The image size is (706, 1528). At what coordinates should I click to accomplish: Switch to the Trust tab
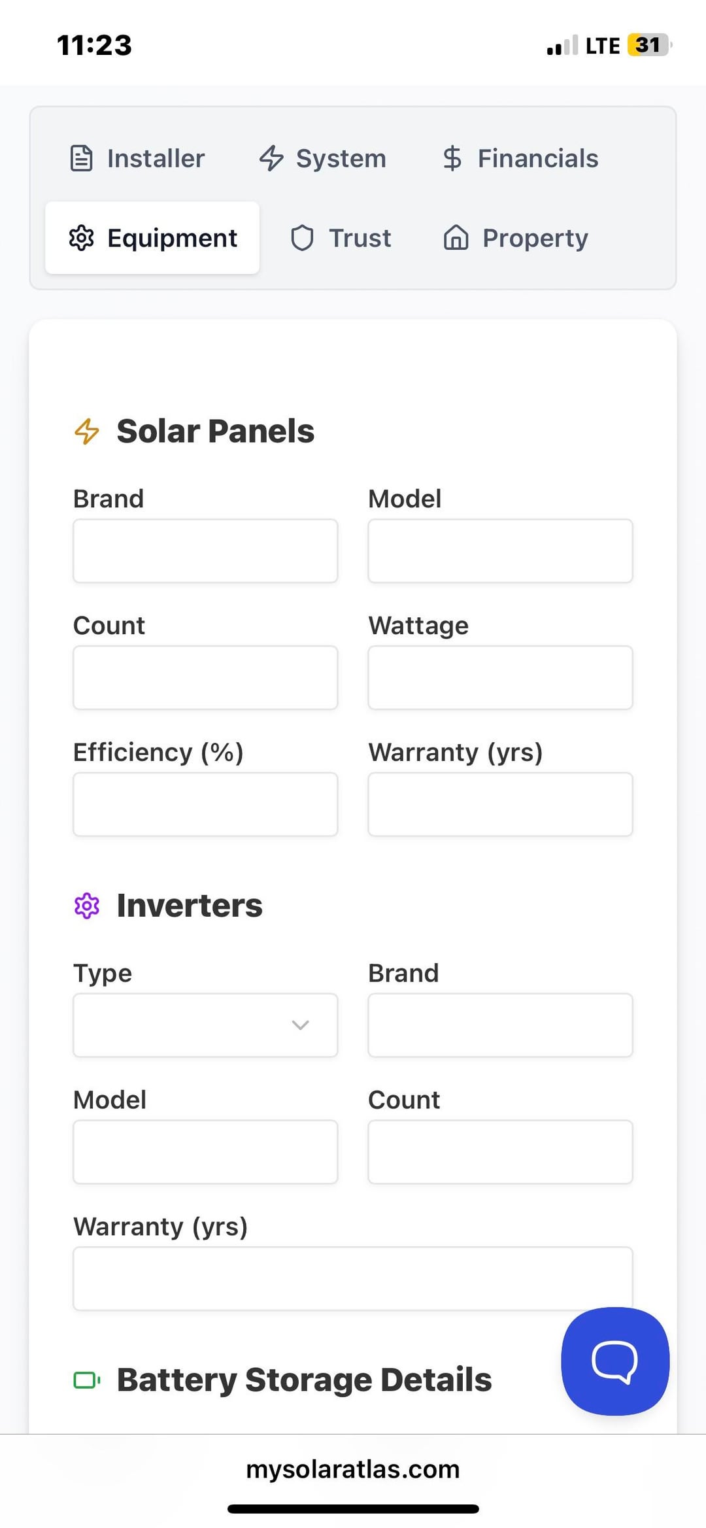click(x=341, y=238)
